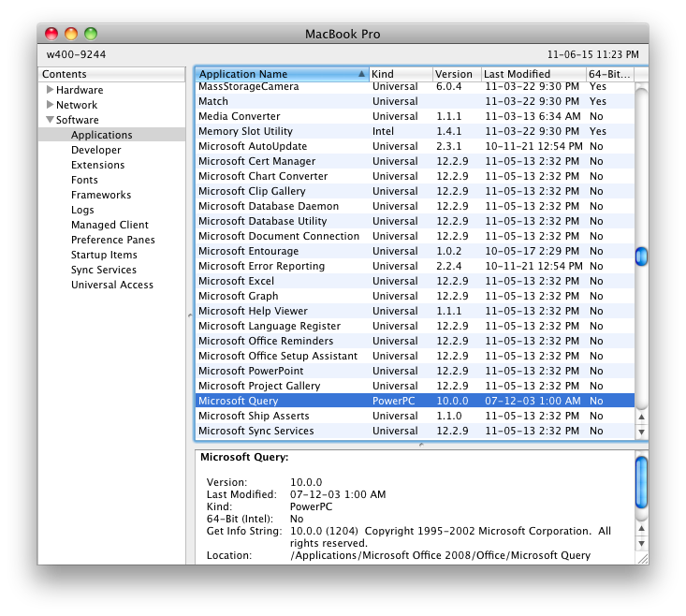The height and width of the screenshot is (616, 686).
Task: Select the Microsoft PowerPoint row
Action: pos(415,371)
